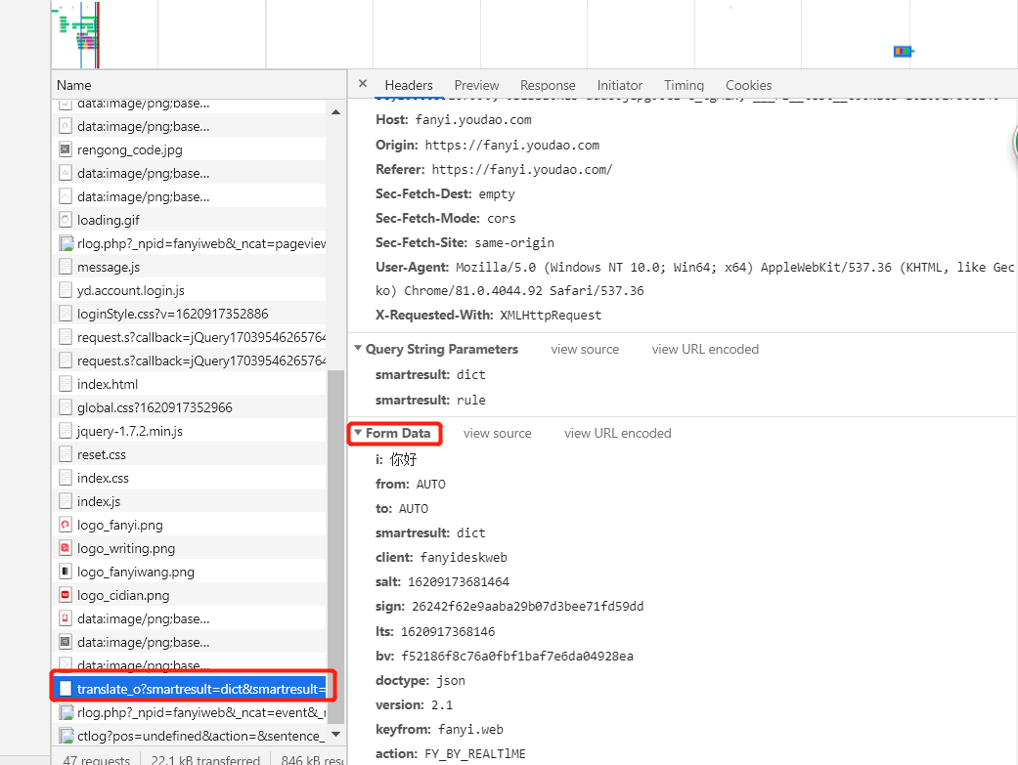Screen dimensions: 1018x765
Task: Click the X-Requested-With XMLHttpRequest value
Action: [551, 316]
